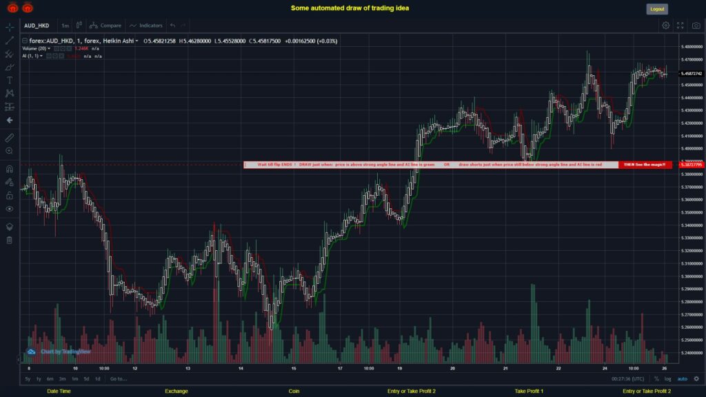Select the brush drawing tool
706x397 pixels.
tap(10, 67)
